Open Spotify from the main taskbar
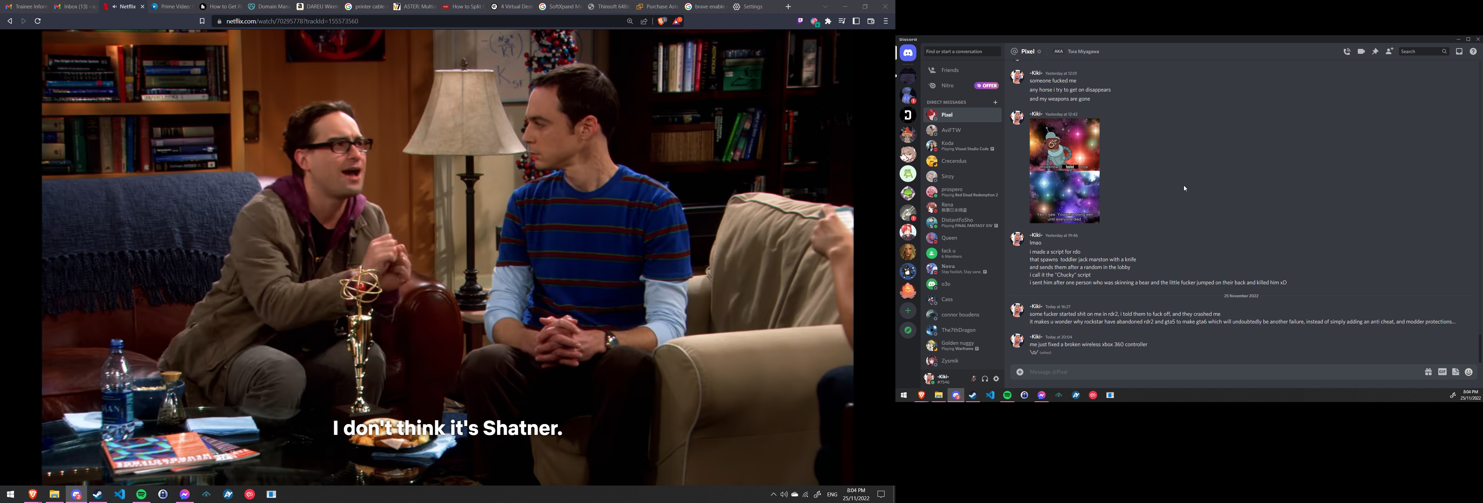The width and height of the screenshot is (1483, 503). click(x=141, y=494)
